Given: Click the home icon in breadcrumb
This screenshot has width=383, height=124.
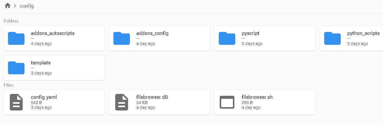Looking at the screenshot, I should tap(8, 6).
